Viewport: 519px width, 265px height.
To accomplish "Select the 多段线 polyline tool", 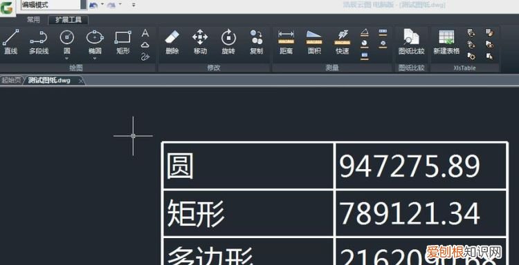I will point(39,42).
